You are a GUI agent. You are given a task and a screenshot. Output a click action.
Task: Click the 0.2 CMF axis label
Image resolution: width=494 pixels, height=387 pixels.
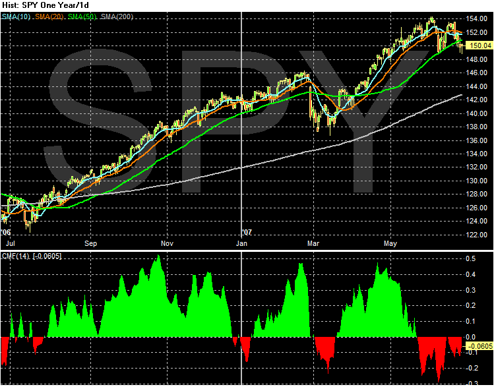[x=471, y=306]
